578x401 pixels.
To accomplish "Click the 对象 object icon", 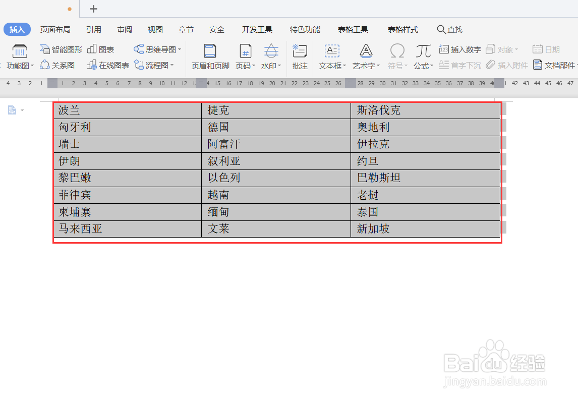I will (x=490, y=49).
